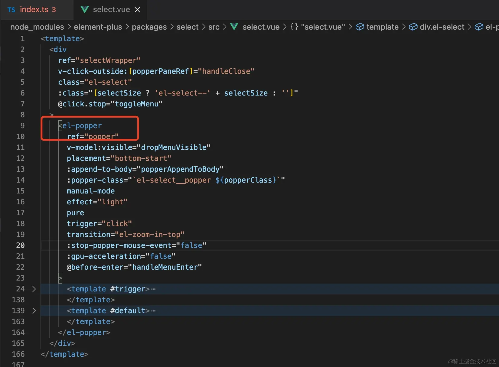The height and width of the screenshot is (367, 499).
Task: Click the v-click-outside handleClose attribute
Action: (x=156, y=71)
